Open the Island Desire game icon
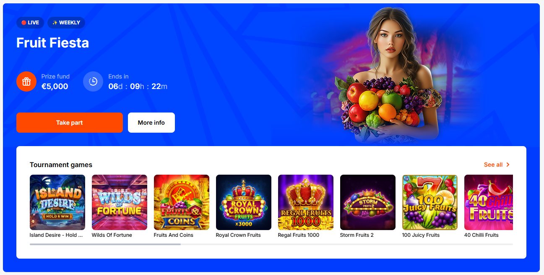Viewport: 544px width, 275px height. tap(57, 202)
